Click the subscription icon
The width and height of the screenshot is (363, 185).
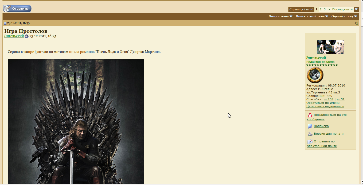pos(310,126)
